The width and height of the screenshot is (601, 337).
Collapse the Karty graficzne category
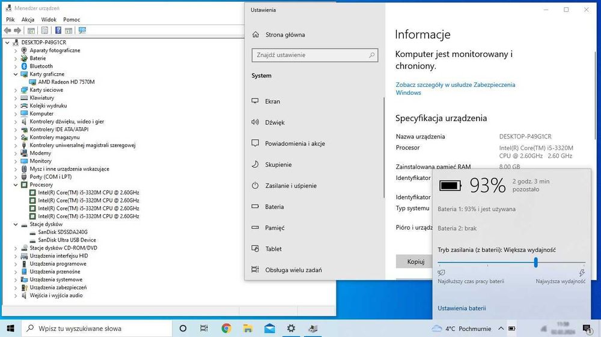point(16,74)
